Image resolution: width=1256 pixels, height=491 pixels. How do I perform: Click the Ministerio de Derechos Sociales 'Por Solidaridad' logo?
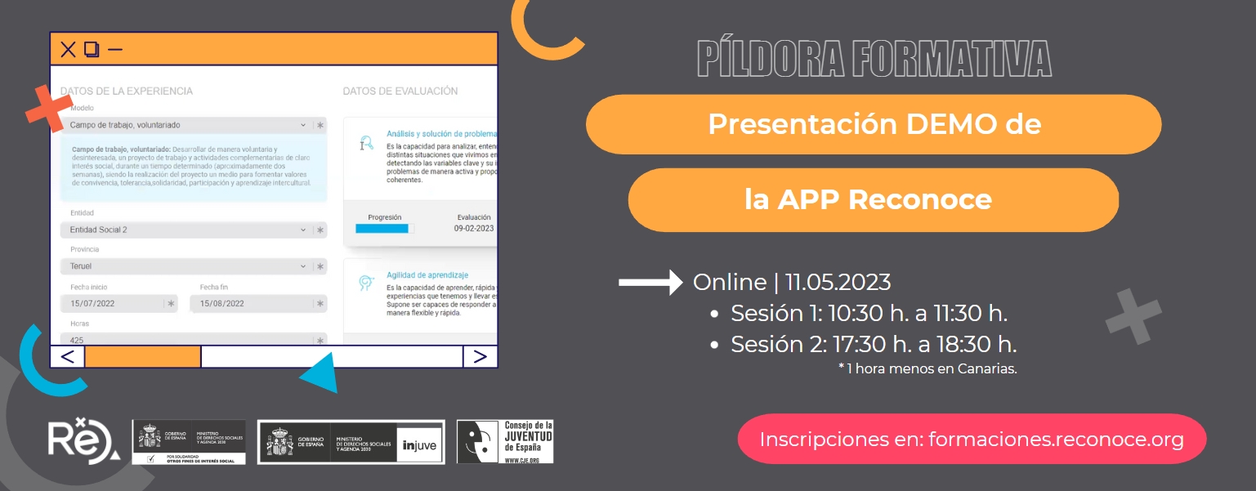click(189, 442)
